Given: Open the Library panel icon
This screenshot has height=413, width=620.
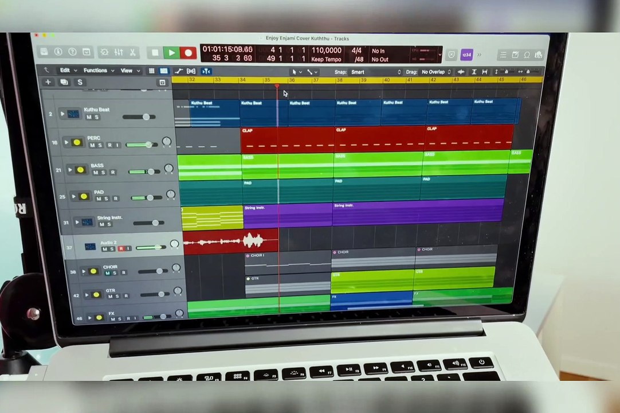Looking at the screenshot, I should [44, 52].
